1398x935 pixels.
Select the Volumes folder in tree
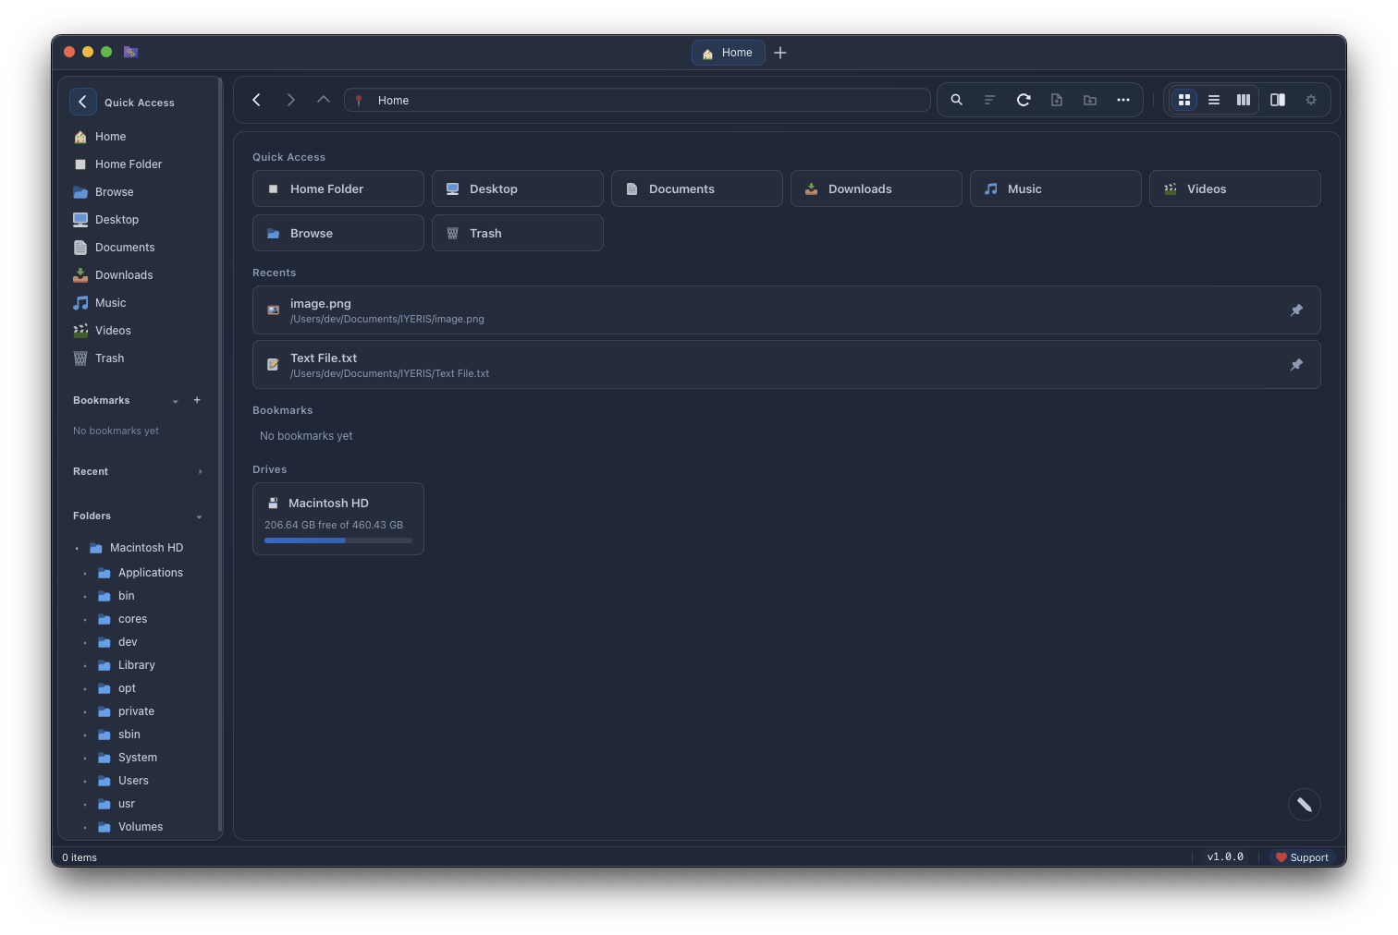click(x=141, y=827)
